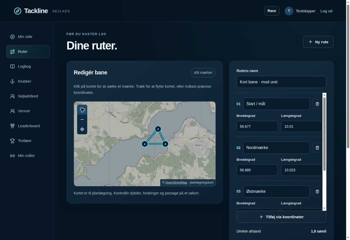Open Sejladsfeed in the sidebar
This screenshot has height=240, width=350.
(28, 96)
